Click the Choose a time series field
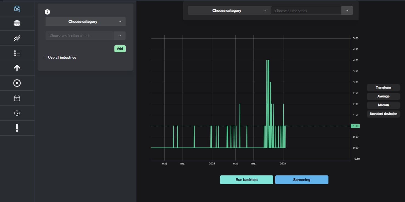 pos(306,11)
